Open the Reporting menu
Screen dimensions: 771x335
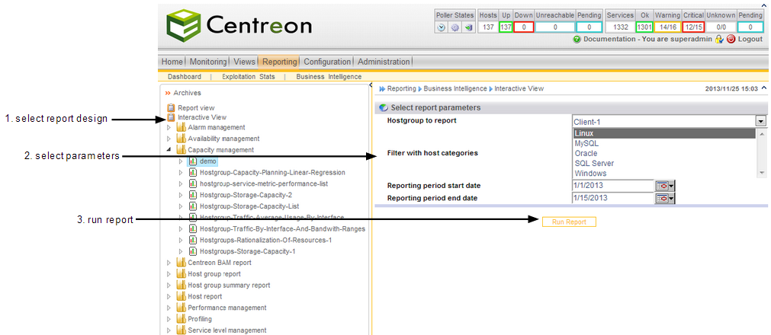pyautogui.click(x=280, y=62)
